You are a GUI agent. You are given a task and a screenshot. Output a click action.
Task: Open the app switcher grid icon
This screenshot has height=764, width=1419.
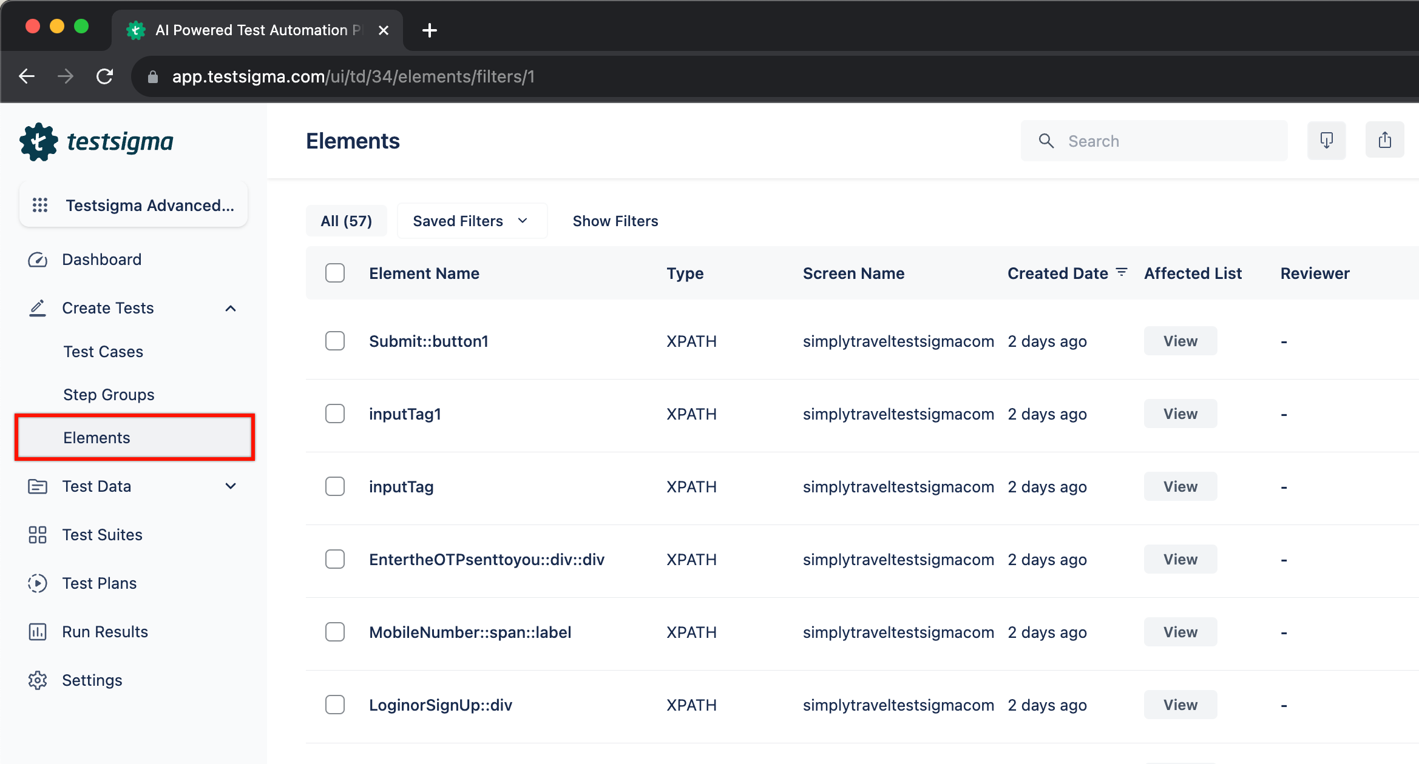(40, 206)
